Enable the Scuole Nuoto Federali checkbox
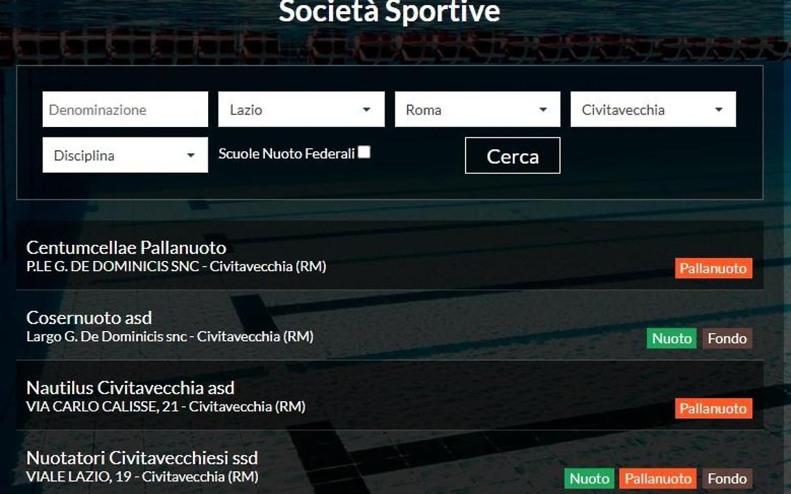This screenshot has height=494, width=791. 364,152
